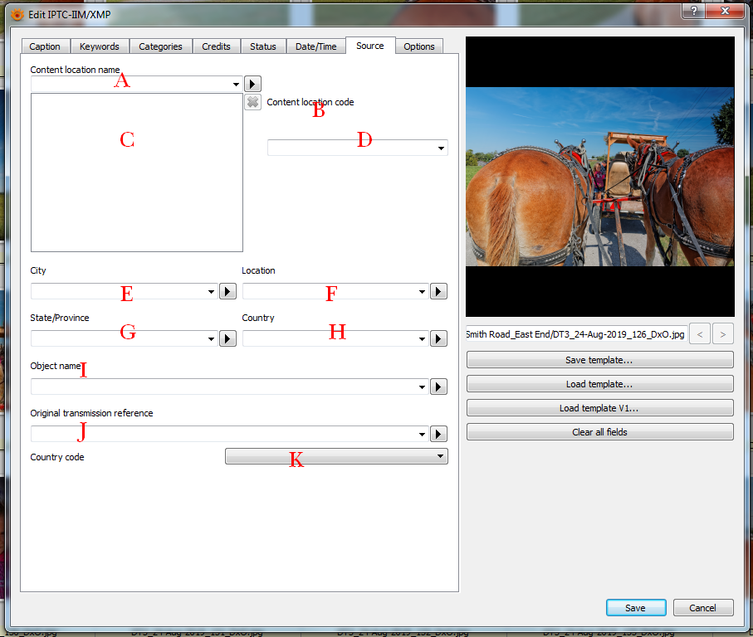Click the Load template... button
753x637 pixels.
pos(599,384)
